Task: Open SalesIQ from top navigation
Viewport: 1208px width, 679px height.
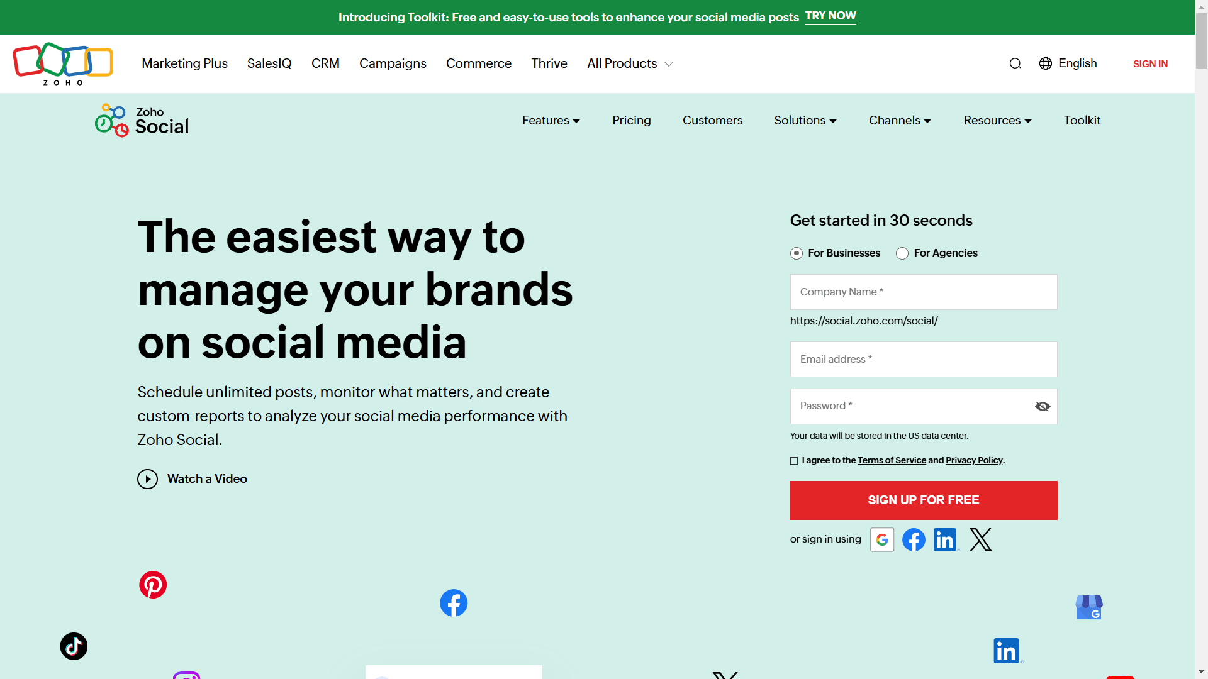Action: [x=269, y=63]
